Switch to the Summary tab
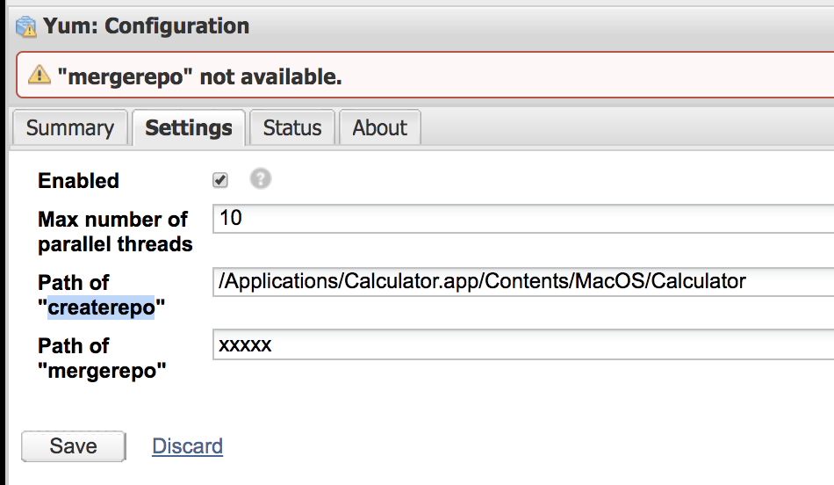The width and height of the screenshot is (834, 485). pos(69,128)
